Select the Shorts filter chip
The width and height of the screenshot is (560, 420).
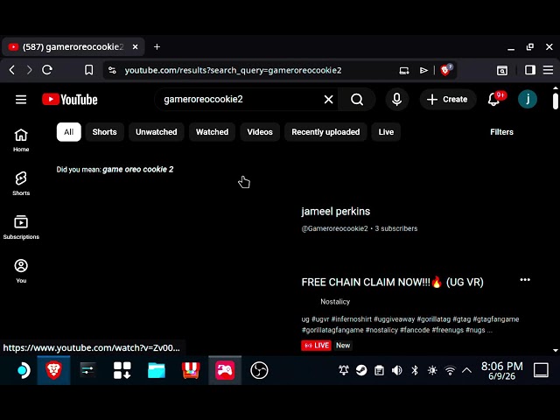(105, 132)
